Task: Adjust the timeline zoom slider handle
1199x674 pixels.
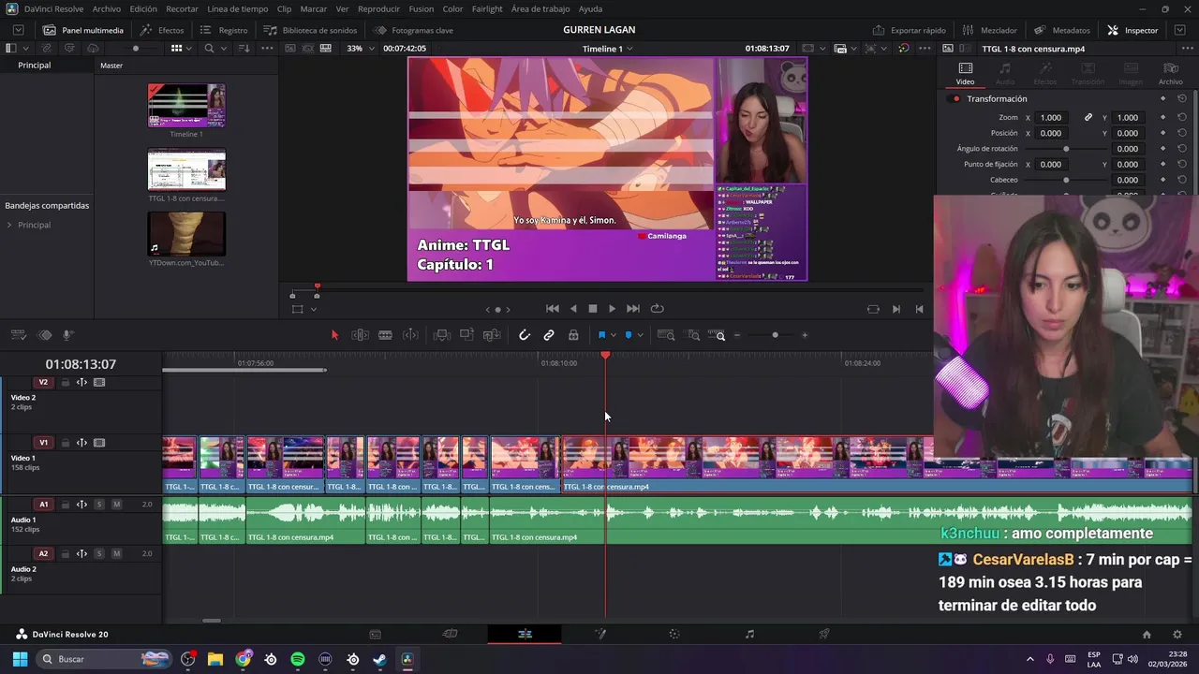Action: 775,335
